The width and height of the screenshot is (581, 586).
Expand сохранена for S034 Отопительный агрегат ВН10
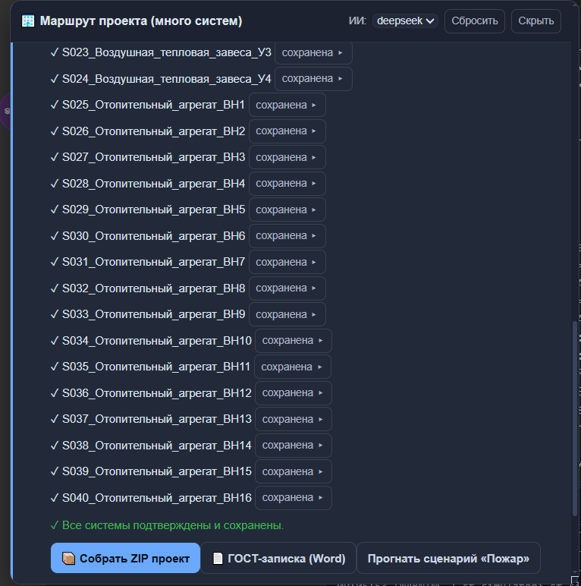point(294,341)
